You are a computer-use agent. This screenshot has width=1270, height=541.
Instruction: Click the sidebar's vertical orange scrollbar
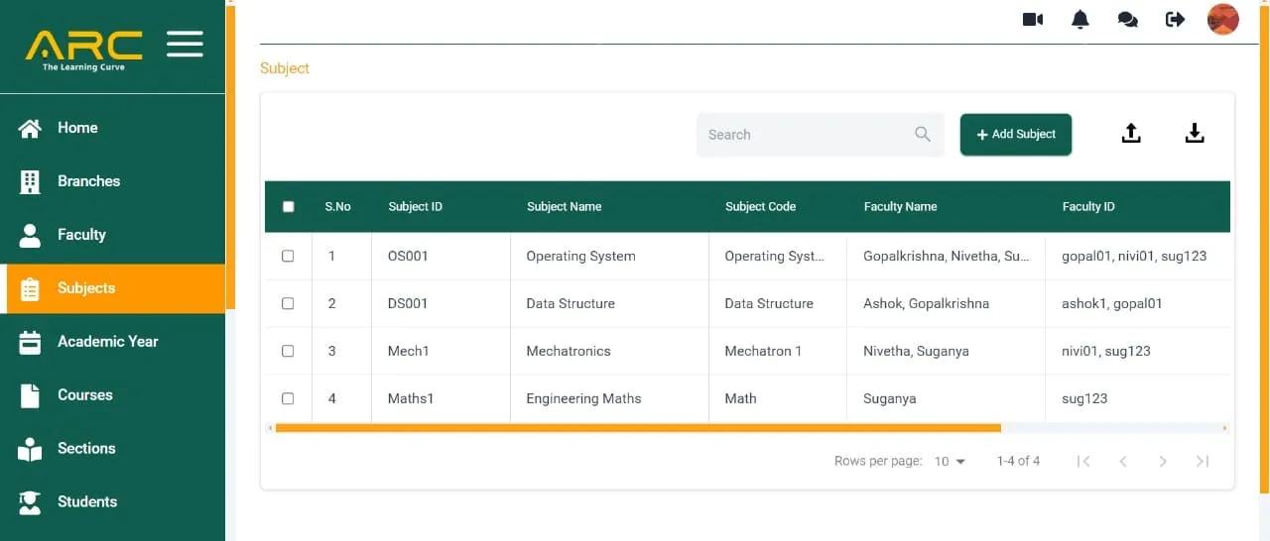point(230,157)
